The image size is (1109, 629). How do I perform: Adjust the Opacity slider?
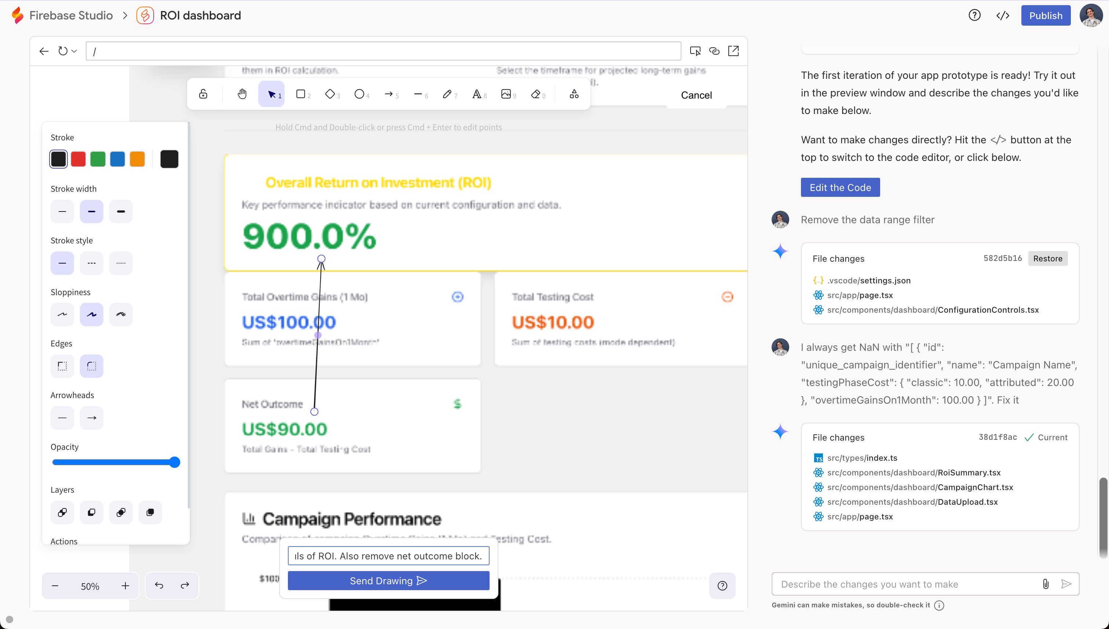point(116,462)
